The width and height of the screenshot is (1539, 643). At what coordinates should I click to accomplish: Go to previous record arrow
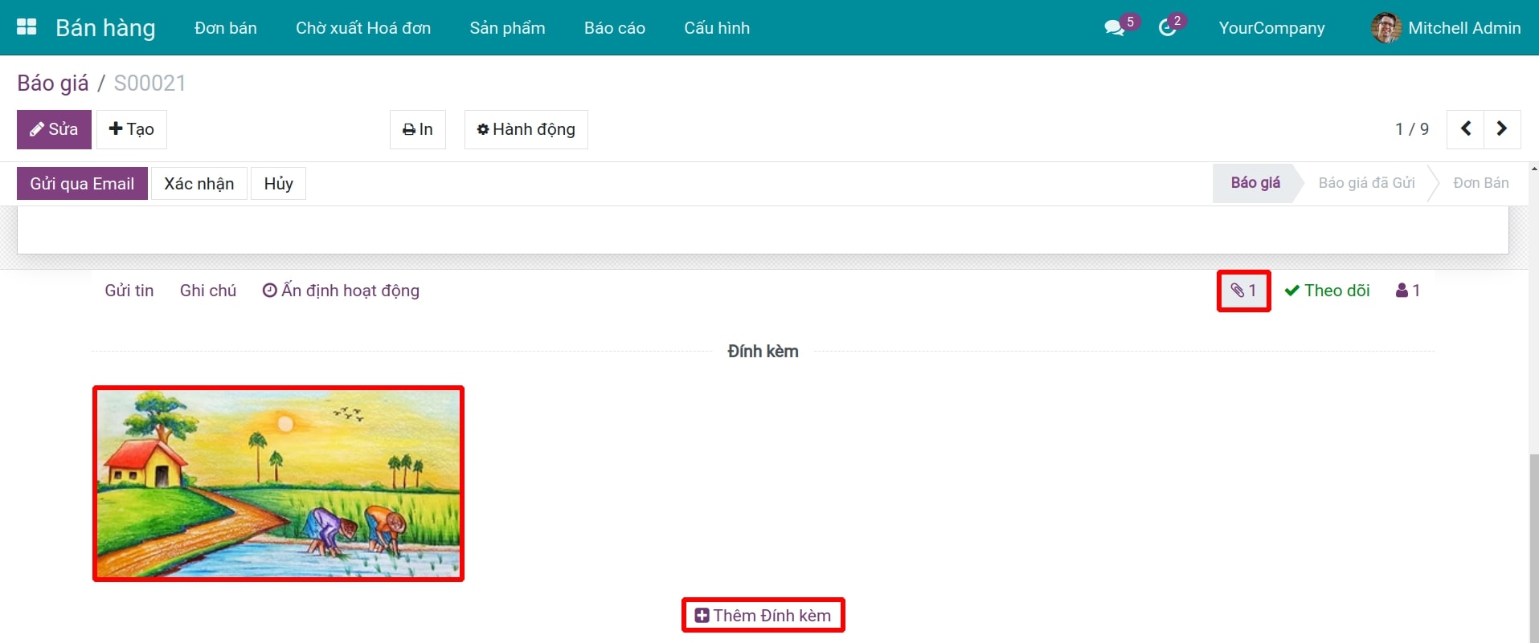(1465, 129)
